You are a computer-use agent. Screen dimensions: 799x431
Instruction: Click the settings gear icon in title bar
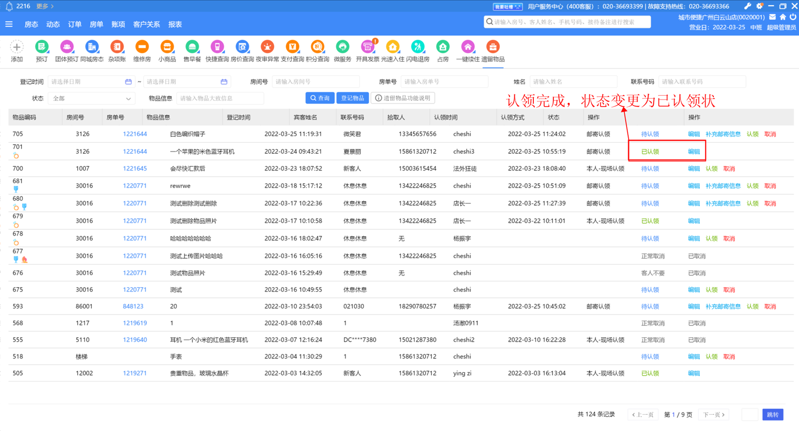[x=759, y=6]
